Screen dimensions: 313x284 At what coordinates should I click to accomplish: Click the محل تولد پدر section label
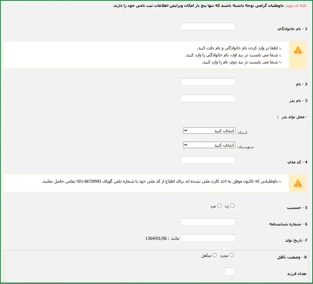pyautogui.click(x=292, y=117)
